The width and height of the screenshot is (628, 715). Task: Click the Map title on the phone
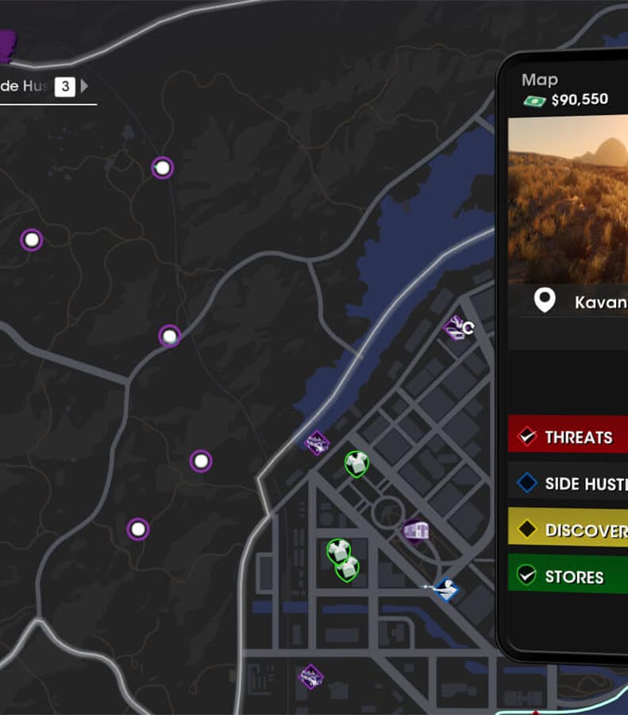(x=540, y=80)
